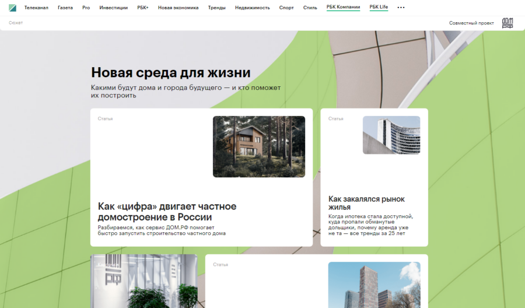
Task: Open the РБК Life section
Action: coord(379,7)
